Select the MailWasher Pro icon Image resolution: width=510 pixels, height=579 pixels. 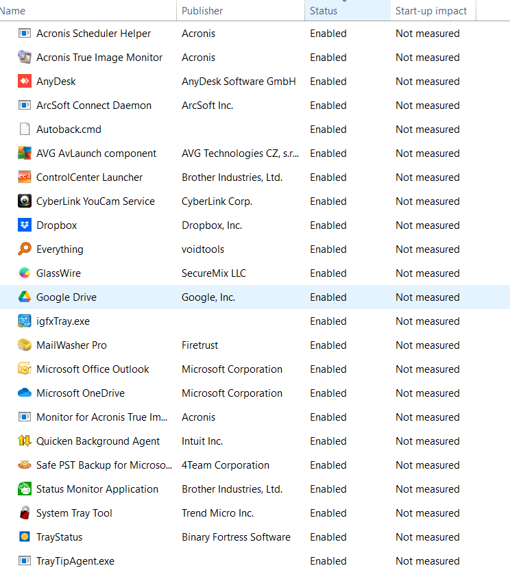click(x=25, y=345)
